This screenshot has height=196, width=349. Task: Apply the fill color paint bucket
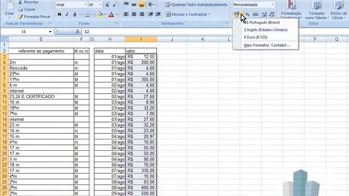[x=100, y=15]
